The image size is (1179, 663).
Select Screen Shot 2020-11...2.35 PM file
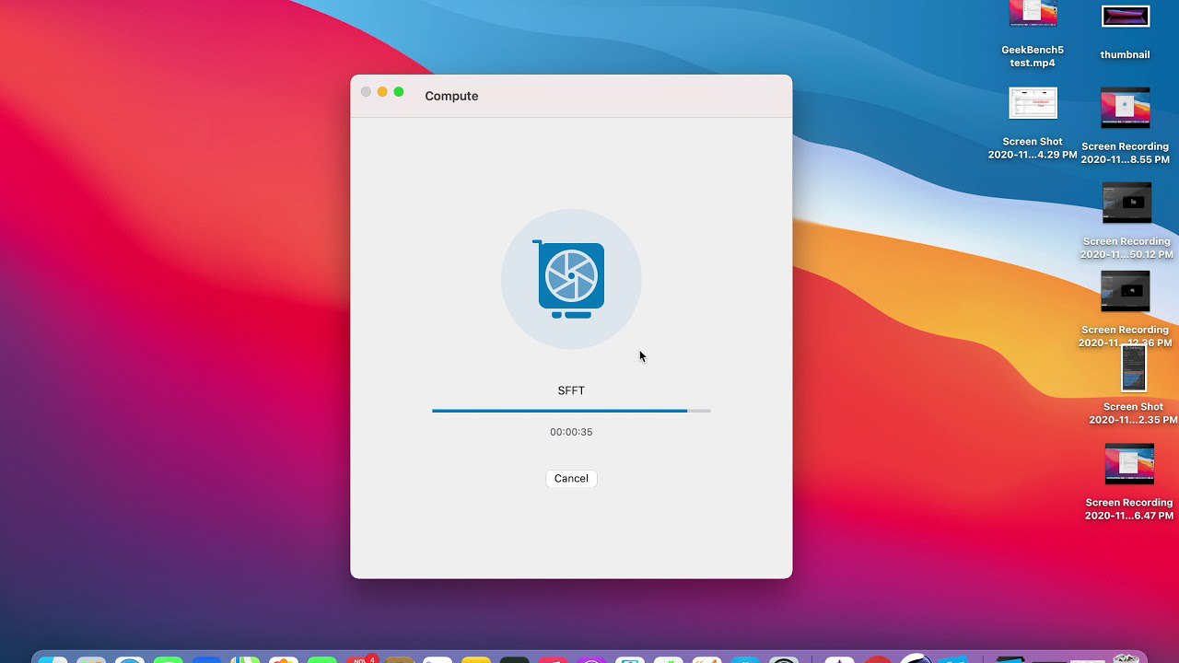point(1134,385)
